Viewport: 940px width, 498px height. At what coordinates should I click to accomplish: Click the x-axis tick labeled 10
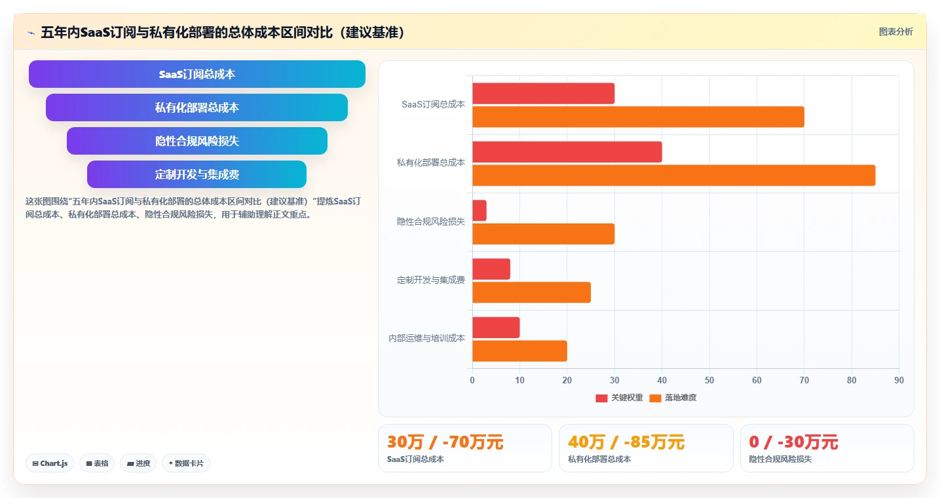519,380
